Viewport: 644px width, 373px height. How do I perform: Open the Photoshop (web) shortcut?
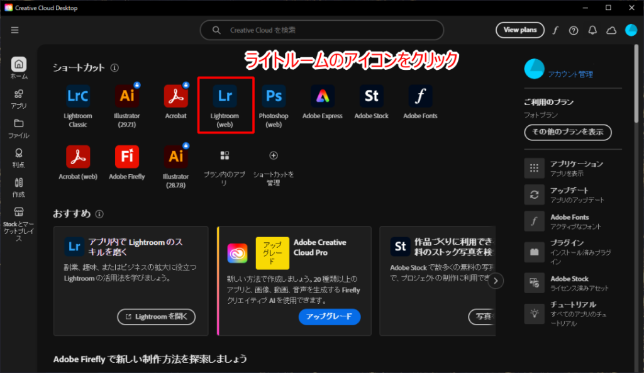point(274,106)
